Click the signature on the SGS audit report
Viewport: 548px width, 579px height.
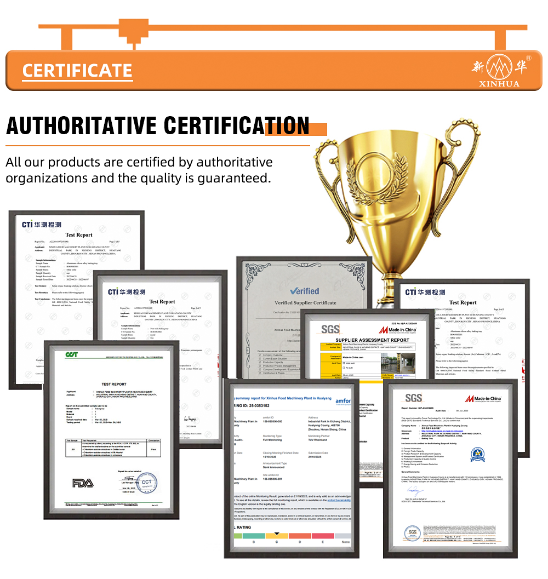(x=415, y=490)
